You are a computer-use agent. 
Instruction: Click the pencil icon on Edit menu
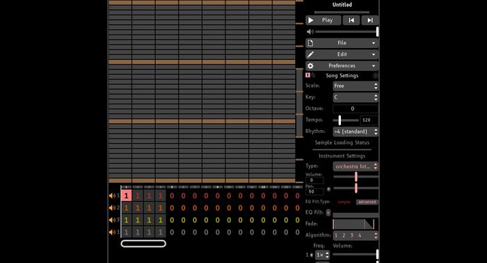[x=310, y=54]
